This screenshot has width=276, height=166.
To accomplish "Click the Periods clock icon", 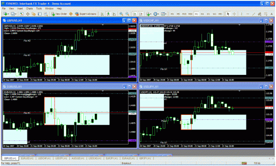I will click(x=155, y=14).
